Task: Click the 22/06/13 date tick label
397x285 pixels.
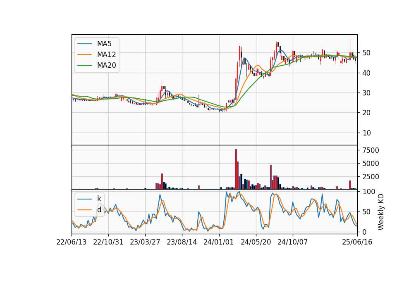Action: pos(72,242)
